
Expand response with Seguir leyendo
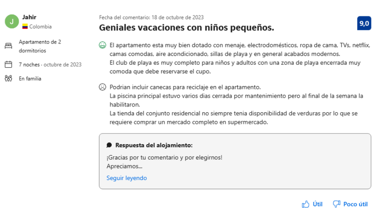[x=127, y=178]
